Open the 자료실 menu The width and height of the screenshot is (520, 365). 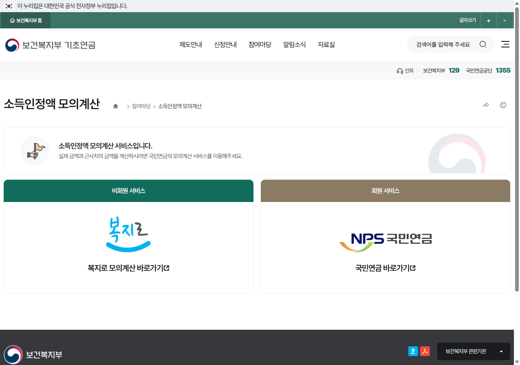326,45
